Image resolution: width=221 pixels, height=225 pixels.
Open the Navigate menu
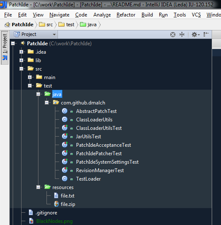(x=60, y=15)
